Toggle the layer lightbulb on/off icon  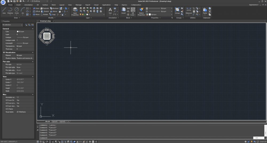point(80,14)
